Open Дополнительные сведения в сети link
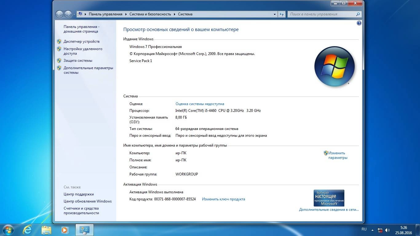 point(329,210)
